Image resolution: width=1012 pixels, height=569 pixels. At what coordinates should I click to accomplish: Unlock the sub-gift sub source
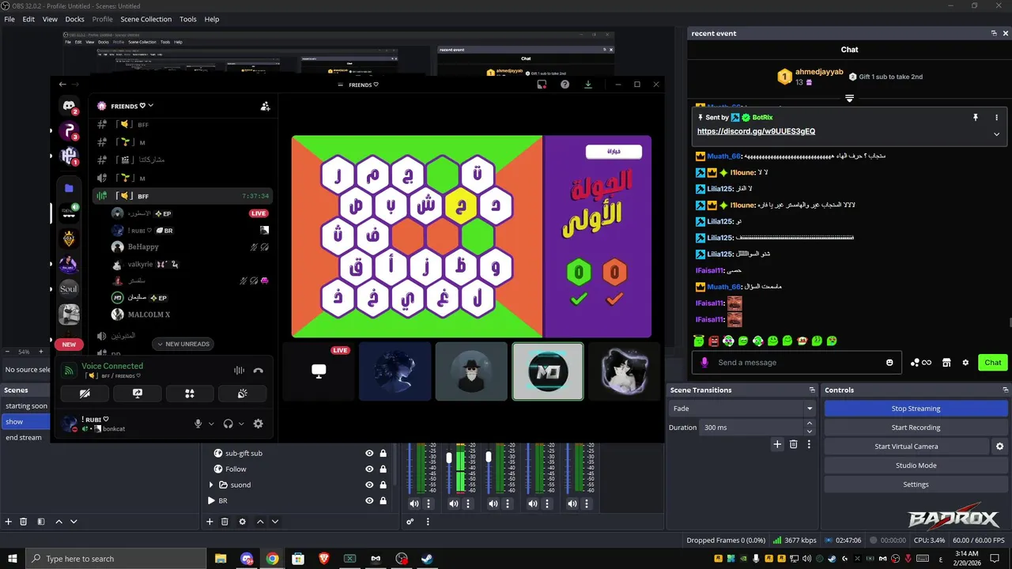(x=383, y=454)
